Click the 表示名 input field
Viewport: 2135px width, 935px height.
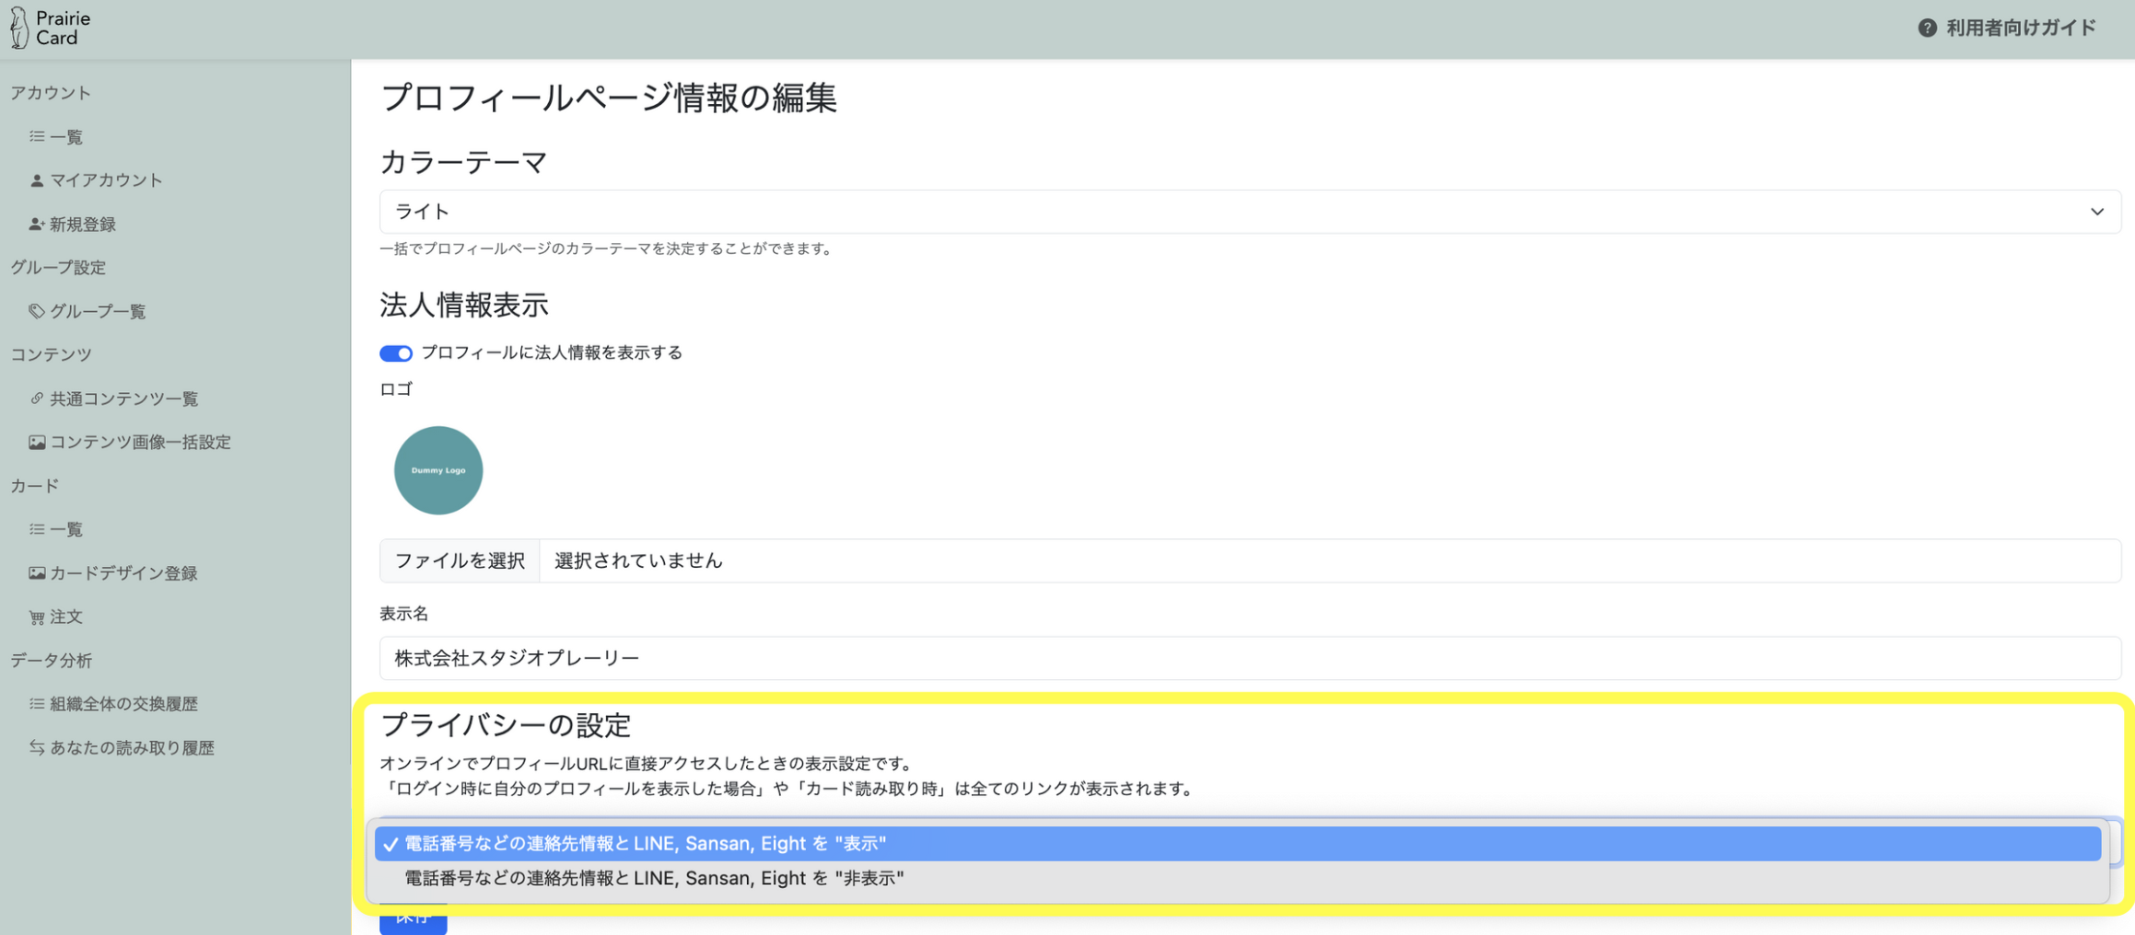coord(1250,658)
